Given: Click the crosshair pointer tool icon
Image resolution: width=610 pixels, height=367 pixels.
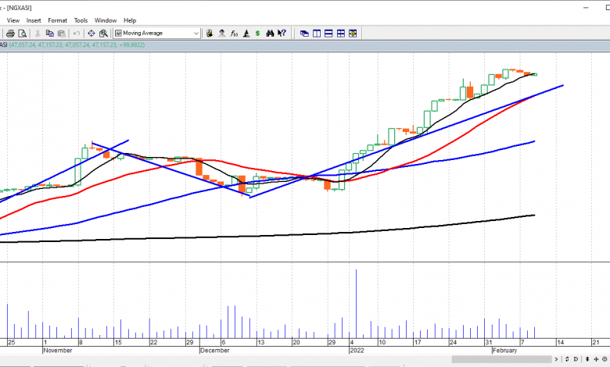Looking at the screenshot, I should coord(91,34).
